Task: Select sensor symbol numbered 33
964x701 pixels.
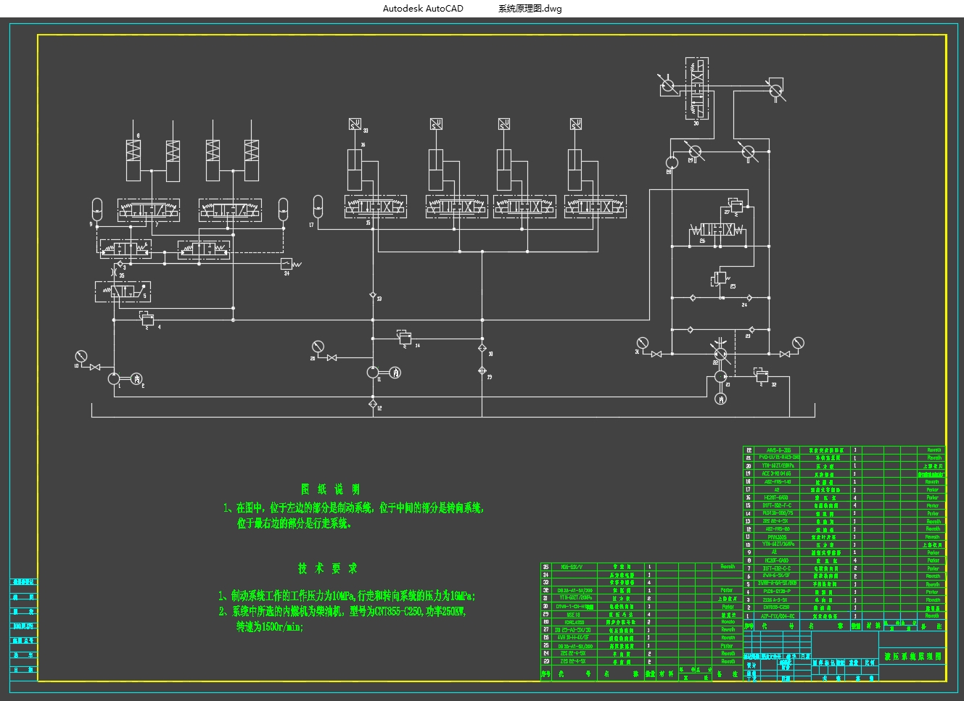Action: click(x=356, y=123)
